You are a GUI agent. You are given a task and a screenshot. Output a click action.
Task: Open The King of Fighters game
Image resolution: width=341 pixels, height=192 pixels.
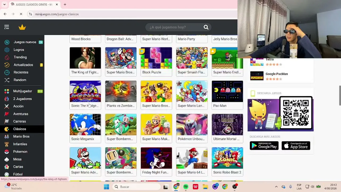(85, 62)
